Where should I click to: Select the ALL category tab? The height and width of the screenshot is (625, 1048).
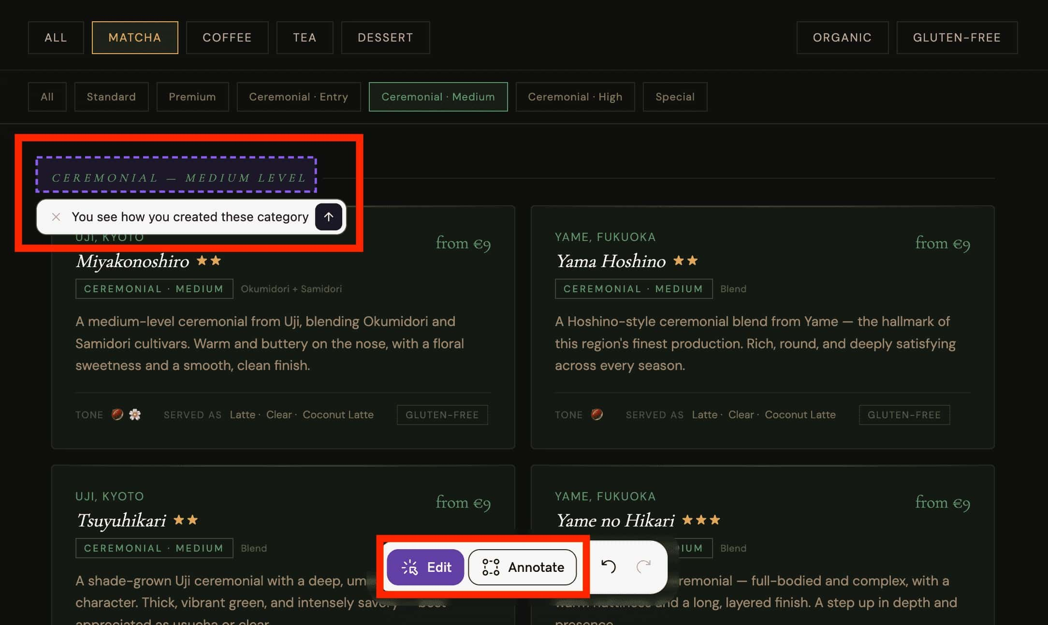pyautogui.click(x=56, y=38)
